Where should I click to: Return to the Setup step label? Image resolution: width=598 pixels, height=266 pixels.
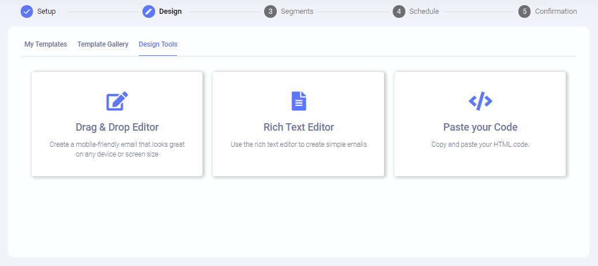(47, 12)
